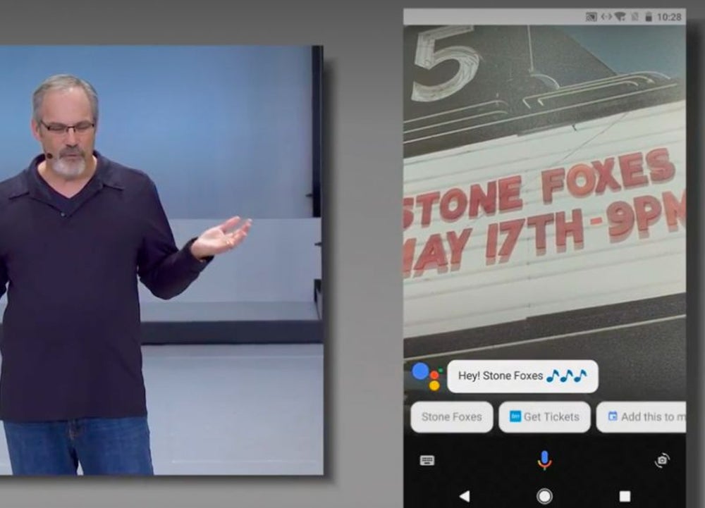705x508 pixels.
Task: Tap the 'Hey! Stone Foxes' message bubble
Action: [522, 376]
